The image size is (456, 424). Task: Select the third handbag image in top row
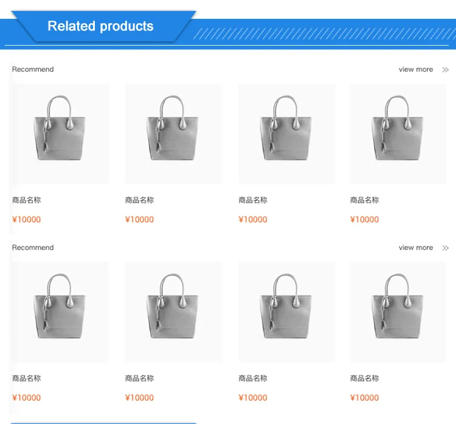coord(286,134)
